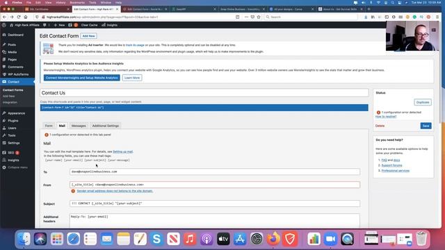This screenshot has height=250, width=445.
Task: Go to the browser Home page
Action: [x=26, y=17]
